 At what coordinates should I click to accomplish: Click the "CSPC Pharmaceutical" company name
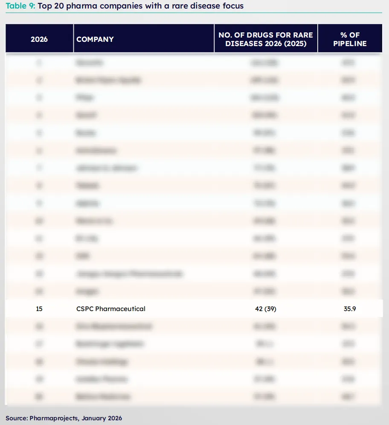(111, 309)
